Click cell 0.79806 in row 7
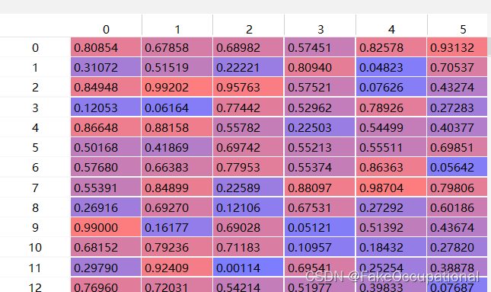This screenshot has width=491, height=292. click(x=458, y=188)
